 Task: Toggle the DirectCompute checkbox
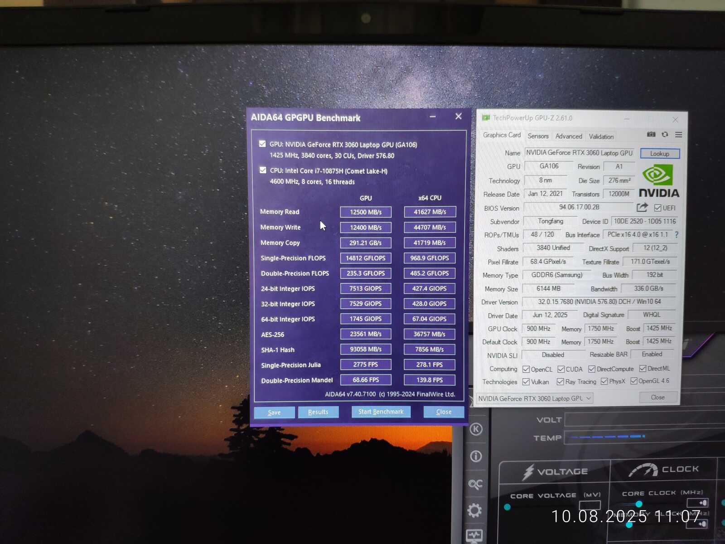coord(592,369)
